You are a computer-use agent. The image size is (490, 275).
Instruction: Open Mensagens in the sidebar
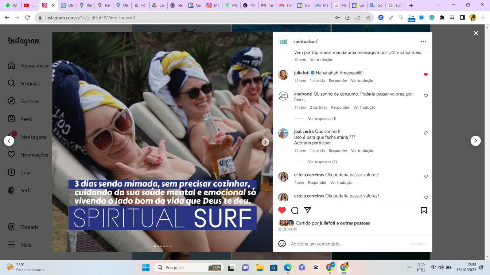click(33, 137)
